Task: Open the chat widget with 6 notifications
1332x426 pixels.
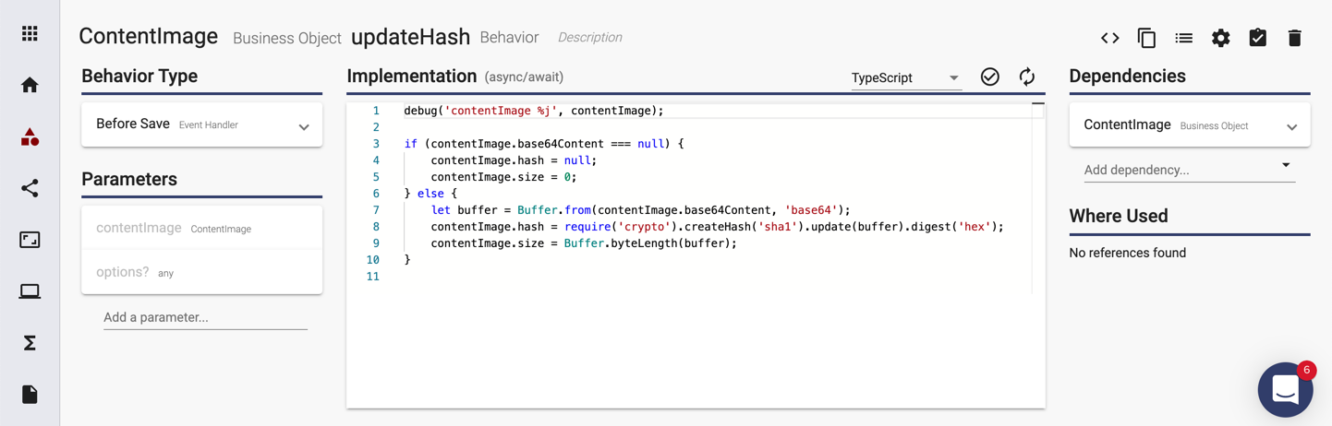Action: [x=1286, y=389]
